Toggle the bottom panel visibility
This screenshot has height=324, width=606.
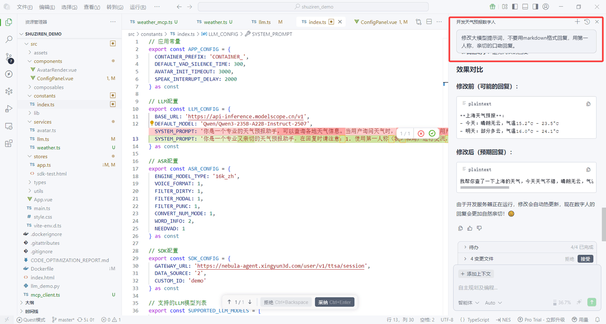525,7
